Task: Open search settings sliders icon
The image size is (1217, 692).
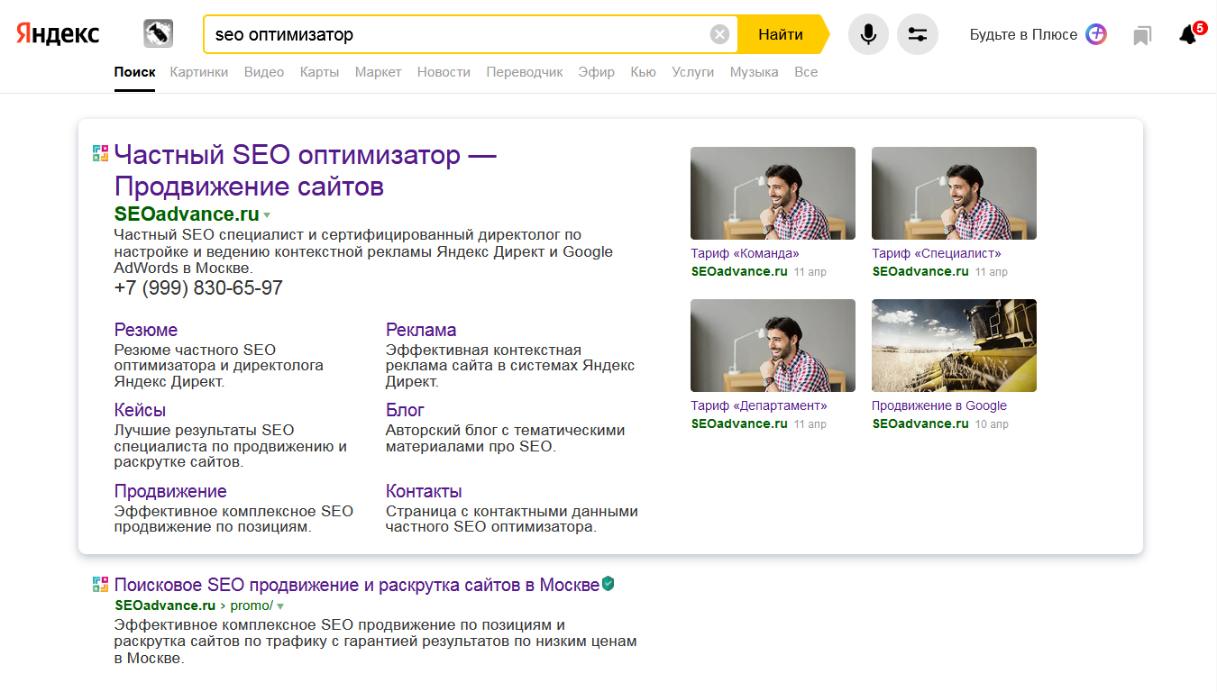Action: click(918, 34)
